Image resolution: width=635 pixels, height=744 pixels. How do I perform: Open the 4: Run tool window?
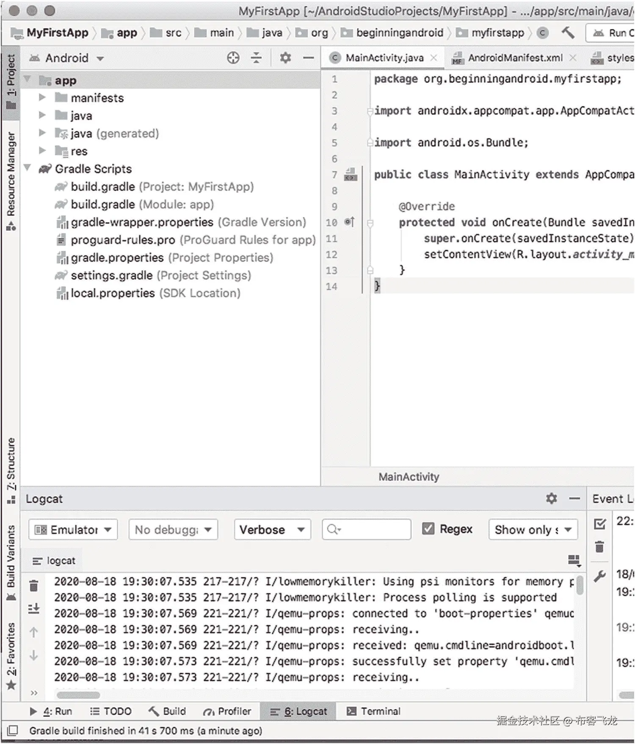coord(51,711)
